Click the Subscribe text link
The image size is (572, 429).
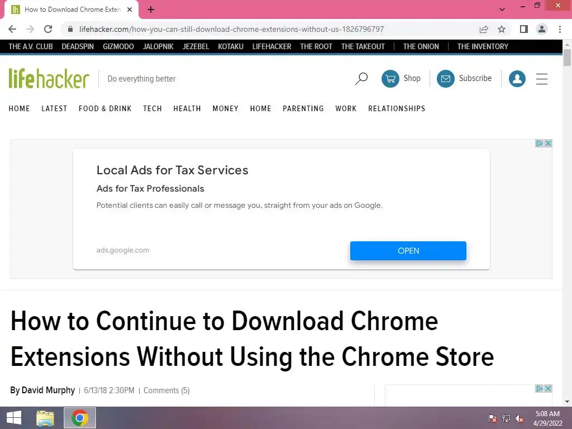coord(475,78)
